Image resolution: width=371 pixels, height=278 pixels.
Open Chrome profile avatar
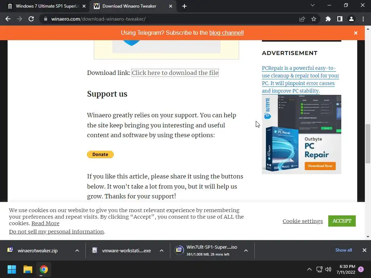pyautogui.click(x=351, y=19)
